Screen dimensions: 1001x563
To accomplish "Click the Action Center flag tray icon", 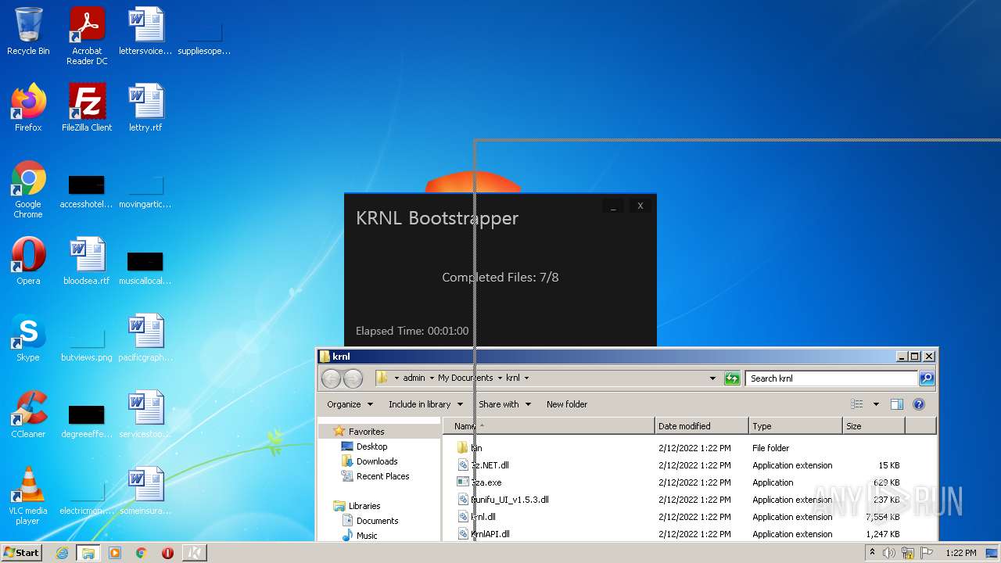I will pos(926,553).
